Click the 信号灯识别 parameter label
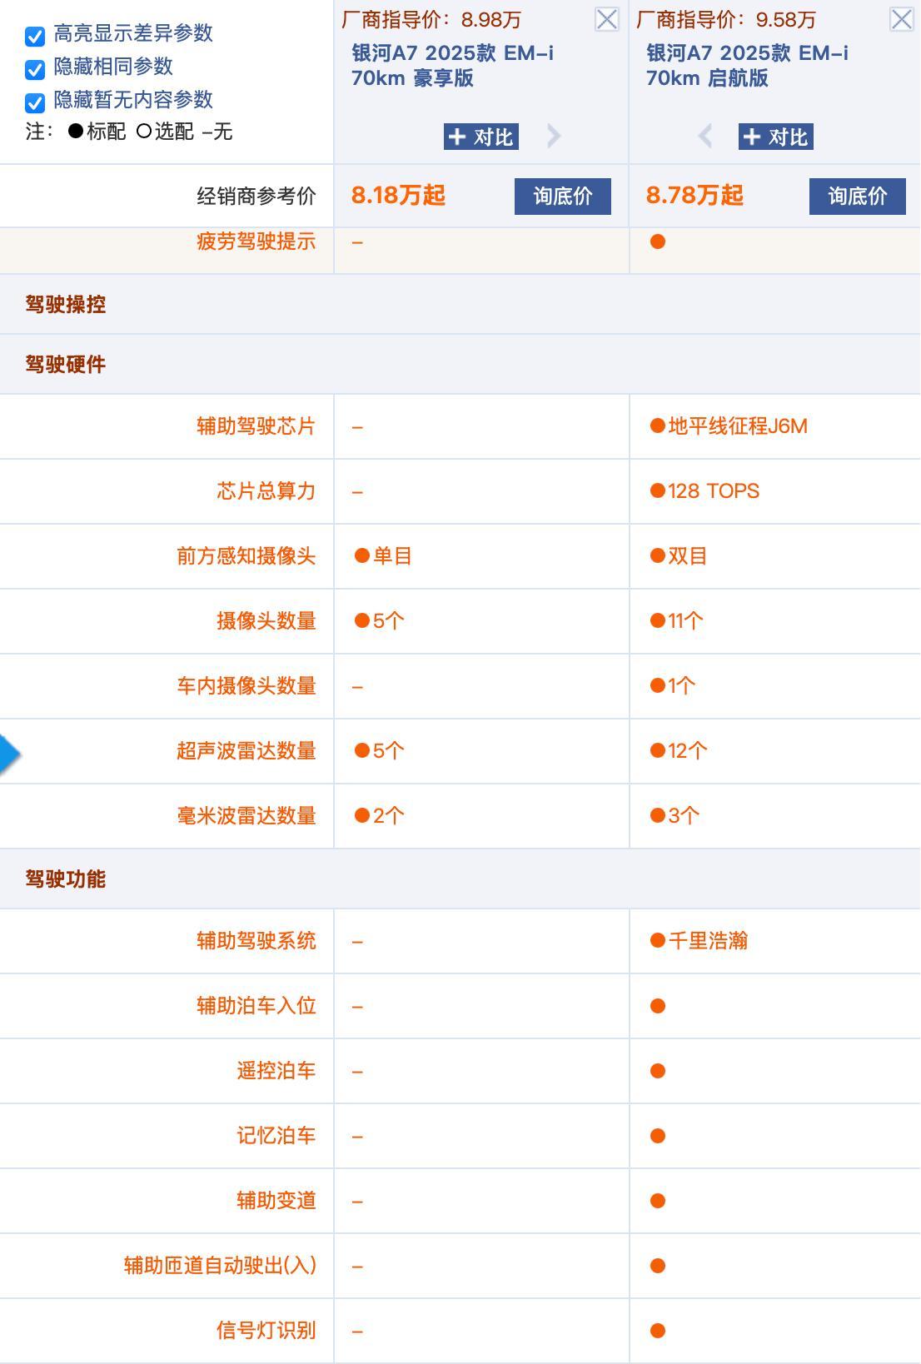The image size is (921, 1364). tap(266, 1331)
